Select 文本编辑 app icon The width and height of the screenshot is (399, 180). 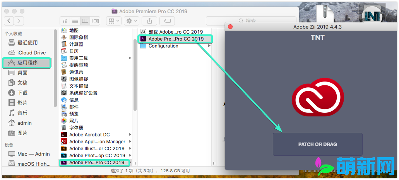(64, 86)
